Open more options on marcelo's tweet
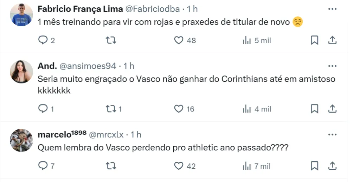 [x=332, y=134]
